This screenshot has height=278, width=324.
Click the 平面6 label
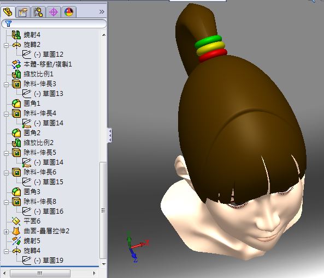(x=32, y=221)
